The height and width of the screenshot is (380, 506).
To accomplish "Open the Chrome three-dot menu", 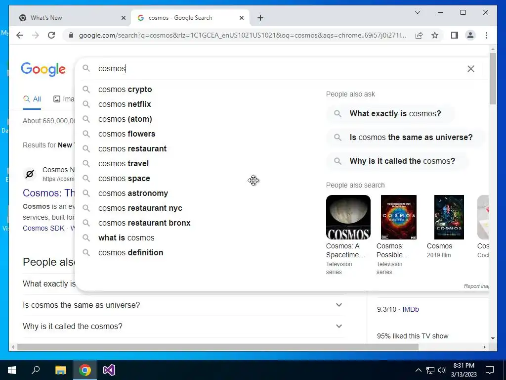I will click(x=486, y=35).
